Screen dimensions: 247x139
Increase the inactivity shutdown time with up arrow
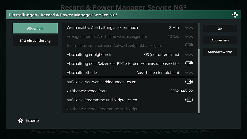click(191, 28)
